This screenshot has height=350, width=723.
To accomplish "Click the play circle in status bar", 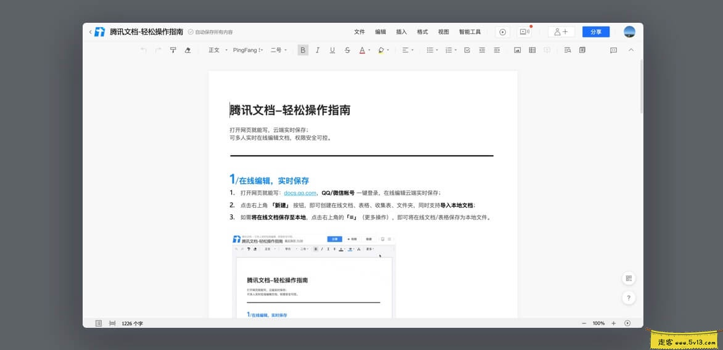I will 627,324.
